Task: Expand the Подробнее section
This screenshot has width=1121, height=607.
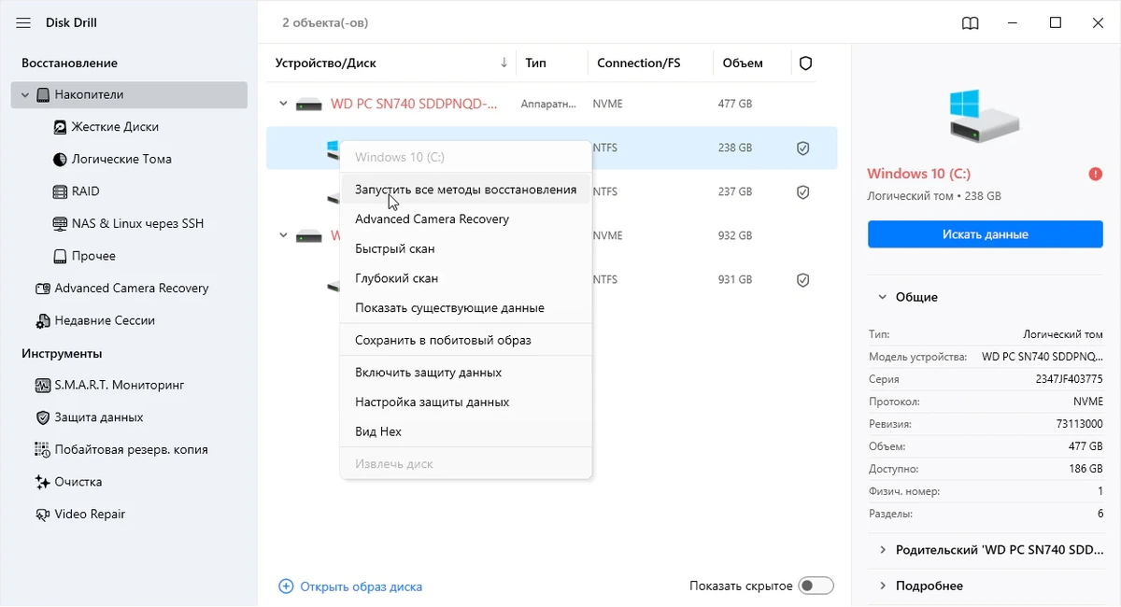Action: pos(882,586)
